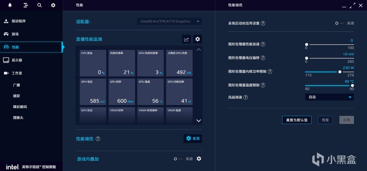367x171 pixels.
Task: Expand the tuning panel with the diagonal arrows icon
Action: tap(353, 5)
